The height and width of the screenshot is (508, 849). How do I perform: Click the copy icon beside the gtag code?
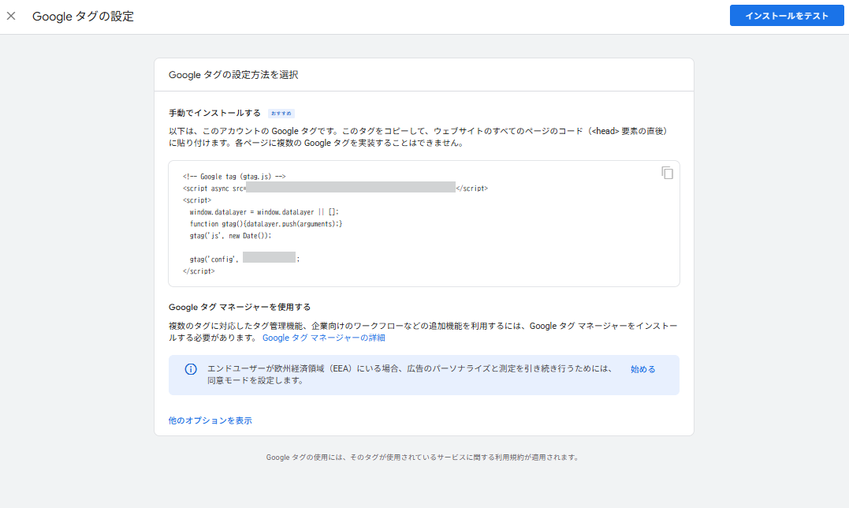(x=667, y=173)
